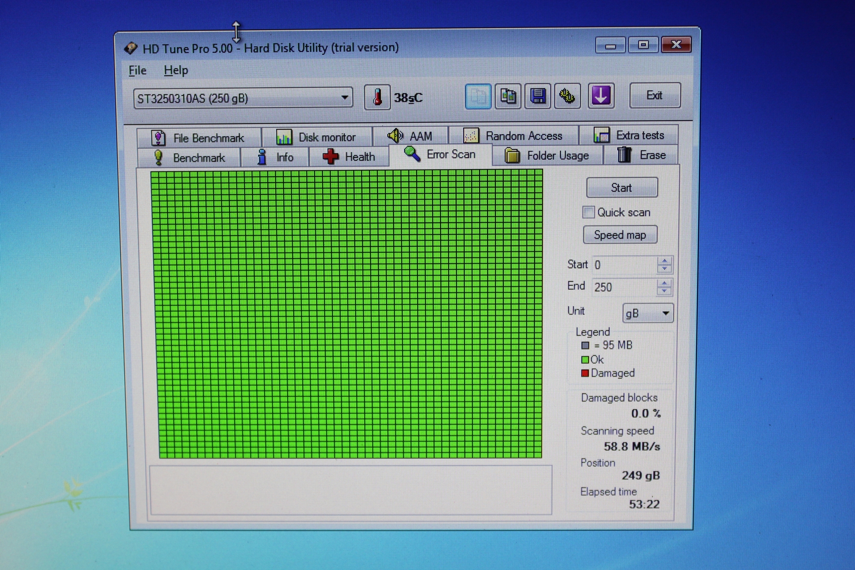Image resolution: width=855 pixels, height=570 pixels.
Task: Click copy text to clipboard icon
Action: coord(478,96)
